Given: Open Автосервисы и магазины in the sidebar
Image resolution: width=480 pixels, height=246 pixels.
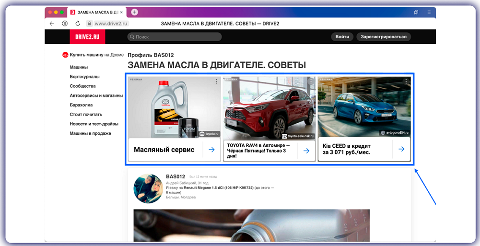Looking at the screenshot, I should (96, 95).
